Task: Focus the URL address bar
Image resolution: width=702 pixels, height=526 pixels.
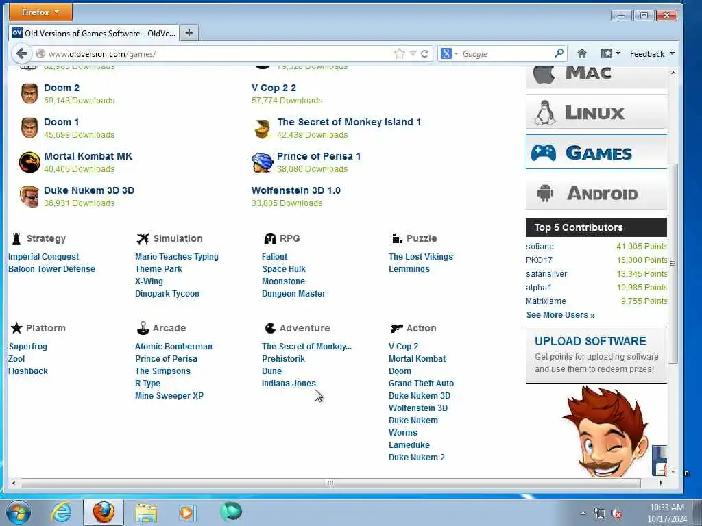Action: (219, 53)
